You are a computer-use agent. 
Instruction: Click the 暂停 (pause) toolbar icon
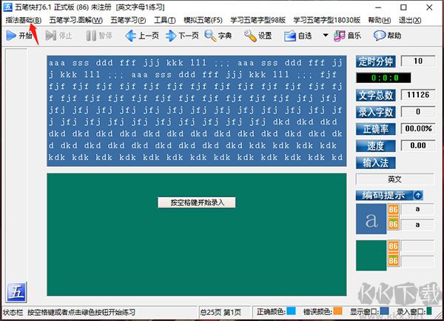click(x=91, y=36)
